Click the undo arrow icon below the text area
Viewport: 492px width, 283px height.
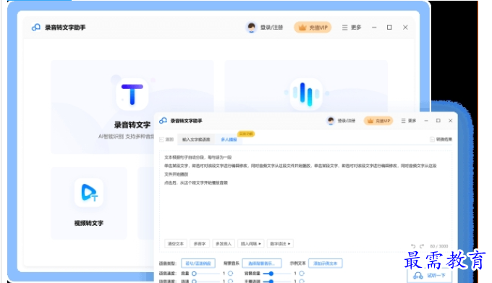coord(413,246)
